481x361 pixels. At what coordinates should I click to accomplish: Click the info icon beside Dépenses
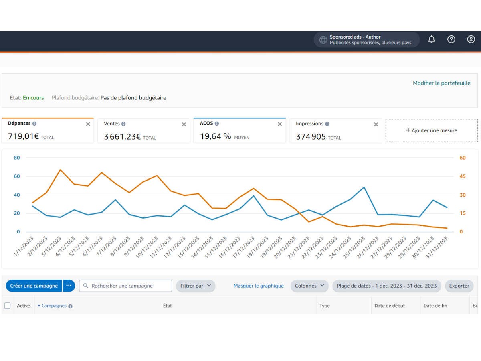click(x=34, y=124)
